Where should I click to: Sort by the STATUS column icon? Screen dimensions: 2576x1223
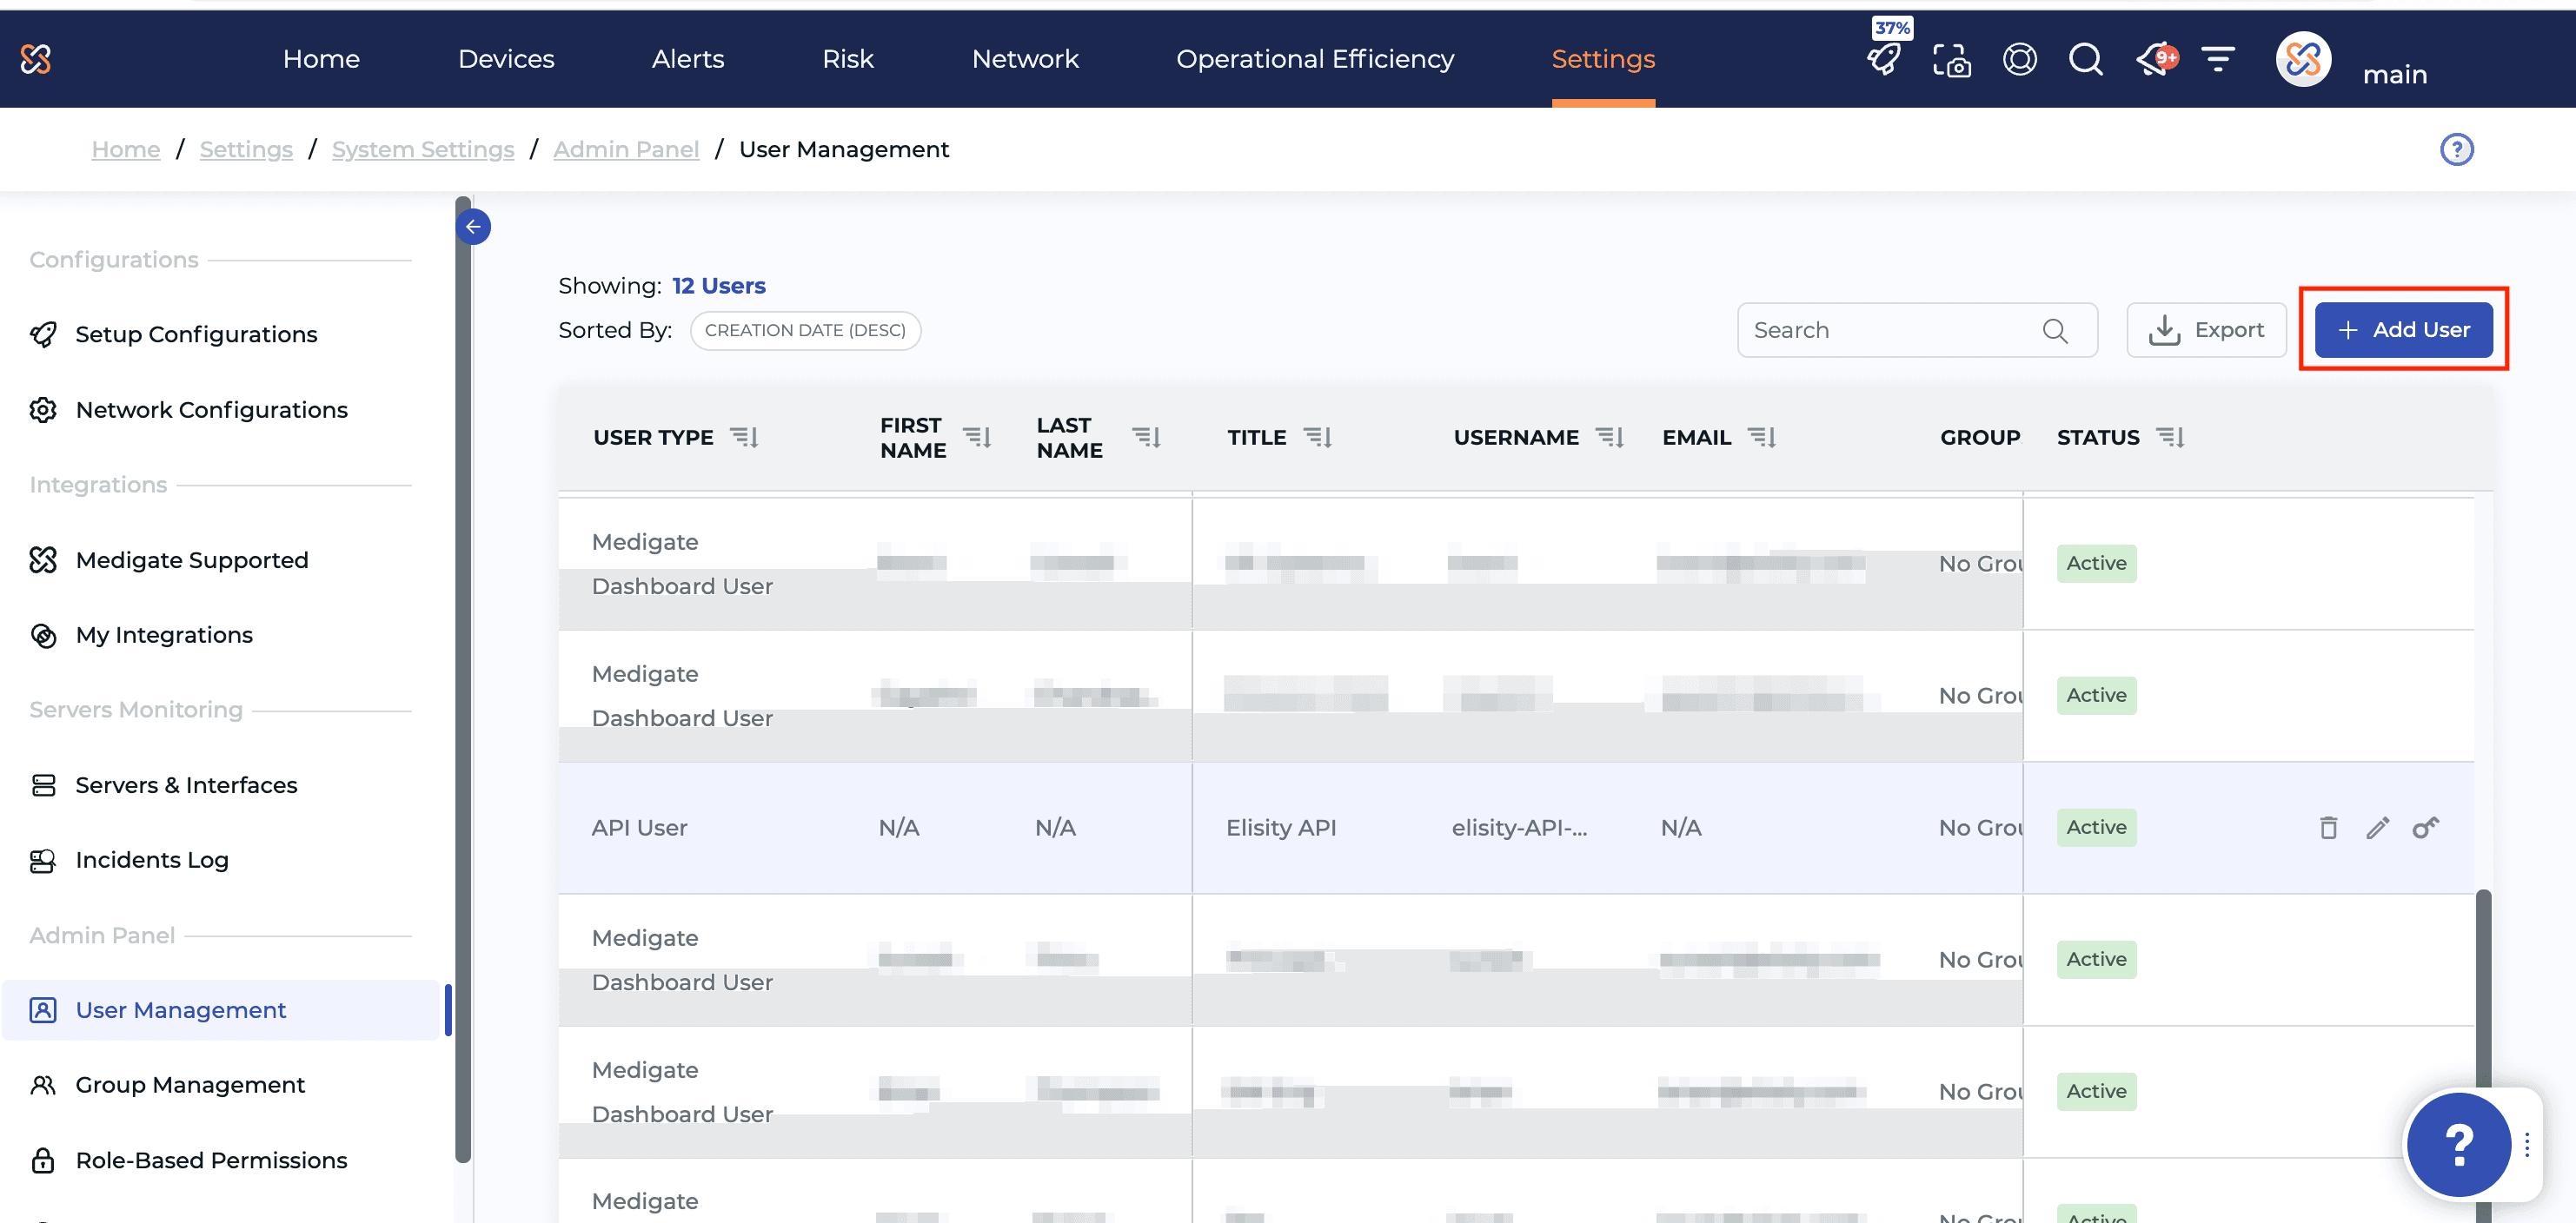2170,437
